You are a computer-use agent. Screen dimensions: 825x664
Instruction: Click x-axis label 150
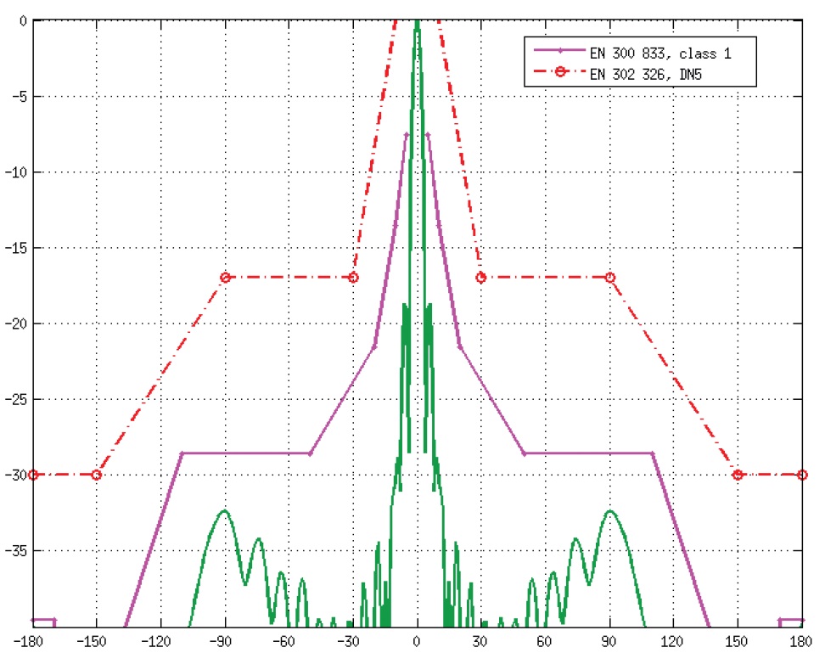(x=737, y=642)
